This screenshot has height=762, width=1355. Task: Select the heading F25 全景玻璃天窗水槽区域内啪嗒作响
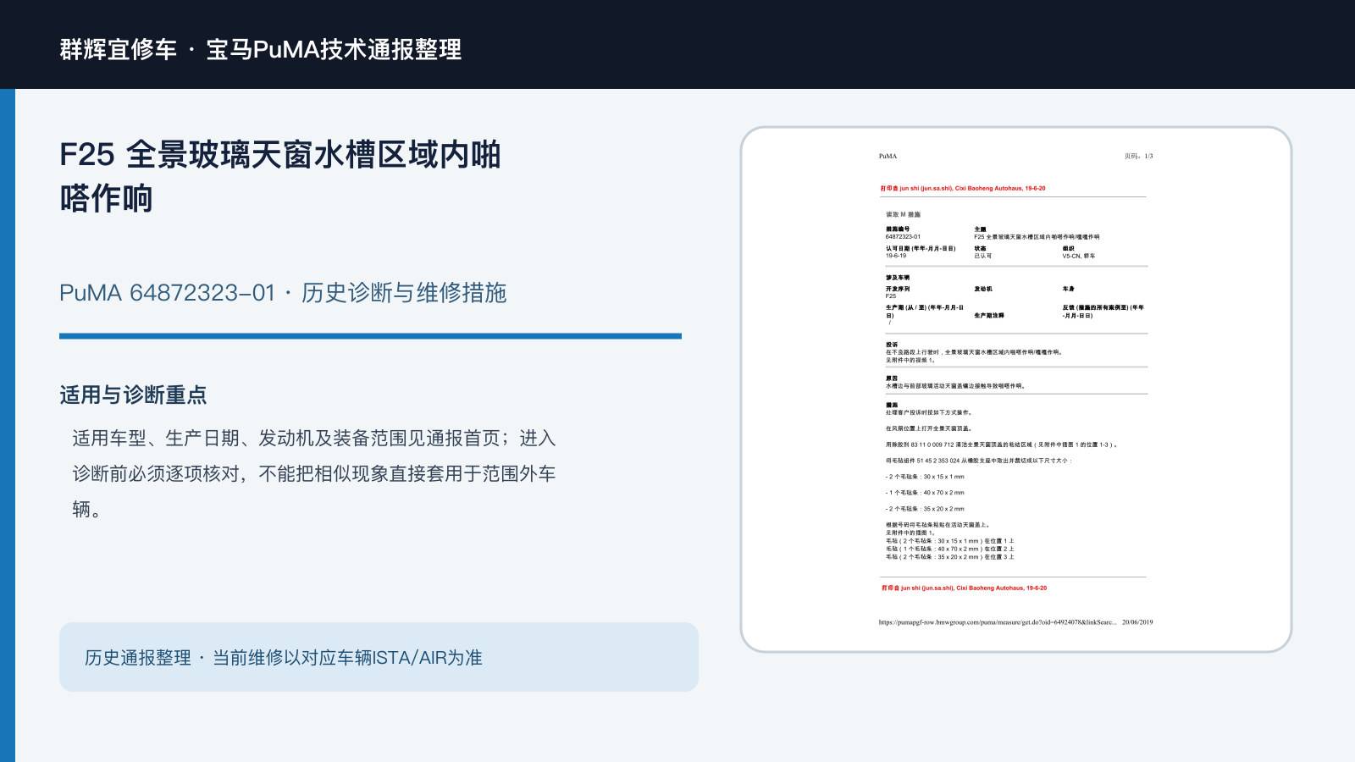tap(280, 176)
